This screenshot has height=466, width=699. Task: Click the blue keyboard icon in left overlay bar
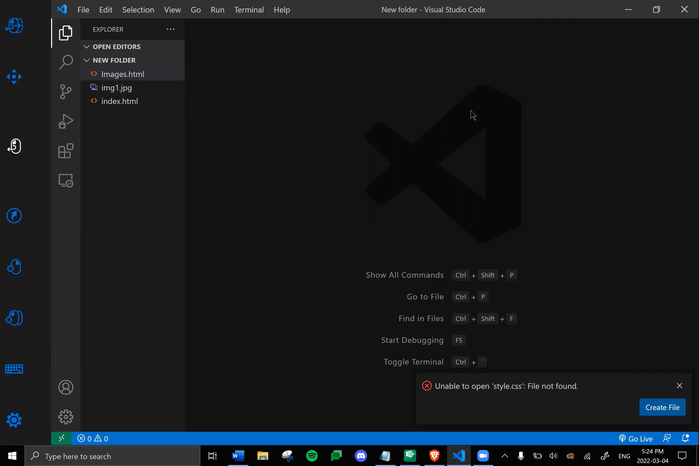coord(14,369)
